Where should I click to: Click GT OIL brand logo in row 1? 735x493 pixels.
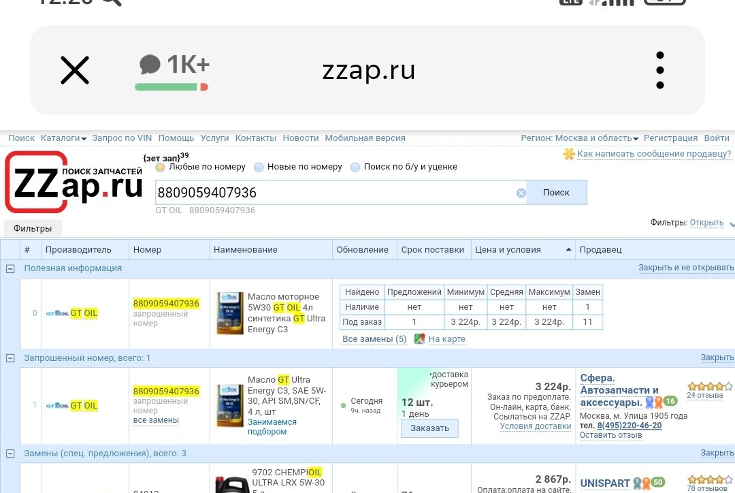[57, 406]
